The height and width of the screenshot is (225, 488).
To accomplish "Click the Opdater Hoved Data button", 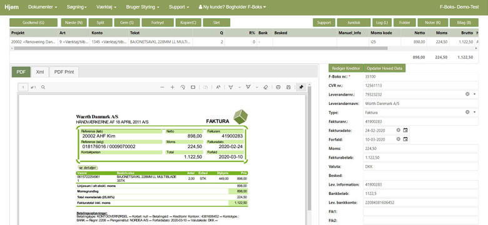I will click(385, 68).
